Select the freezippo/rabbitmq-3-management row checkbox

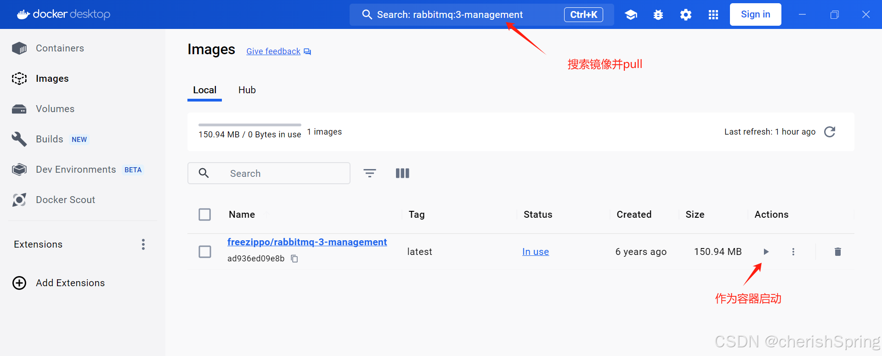coord(205,252)
